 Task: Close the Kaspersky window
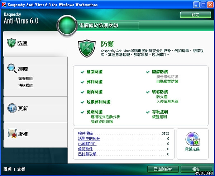point(210,5)
